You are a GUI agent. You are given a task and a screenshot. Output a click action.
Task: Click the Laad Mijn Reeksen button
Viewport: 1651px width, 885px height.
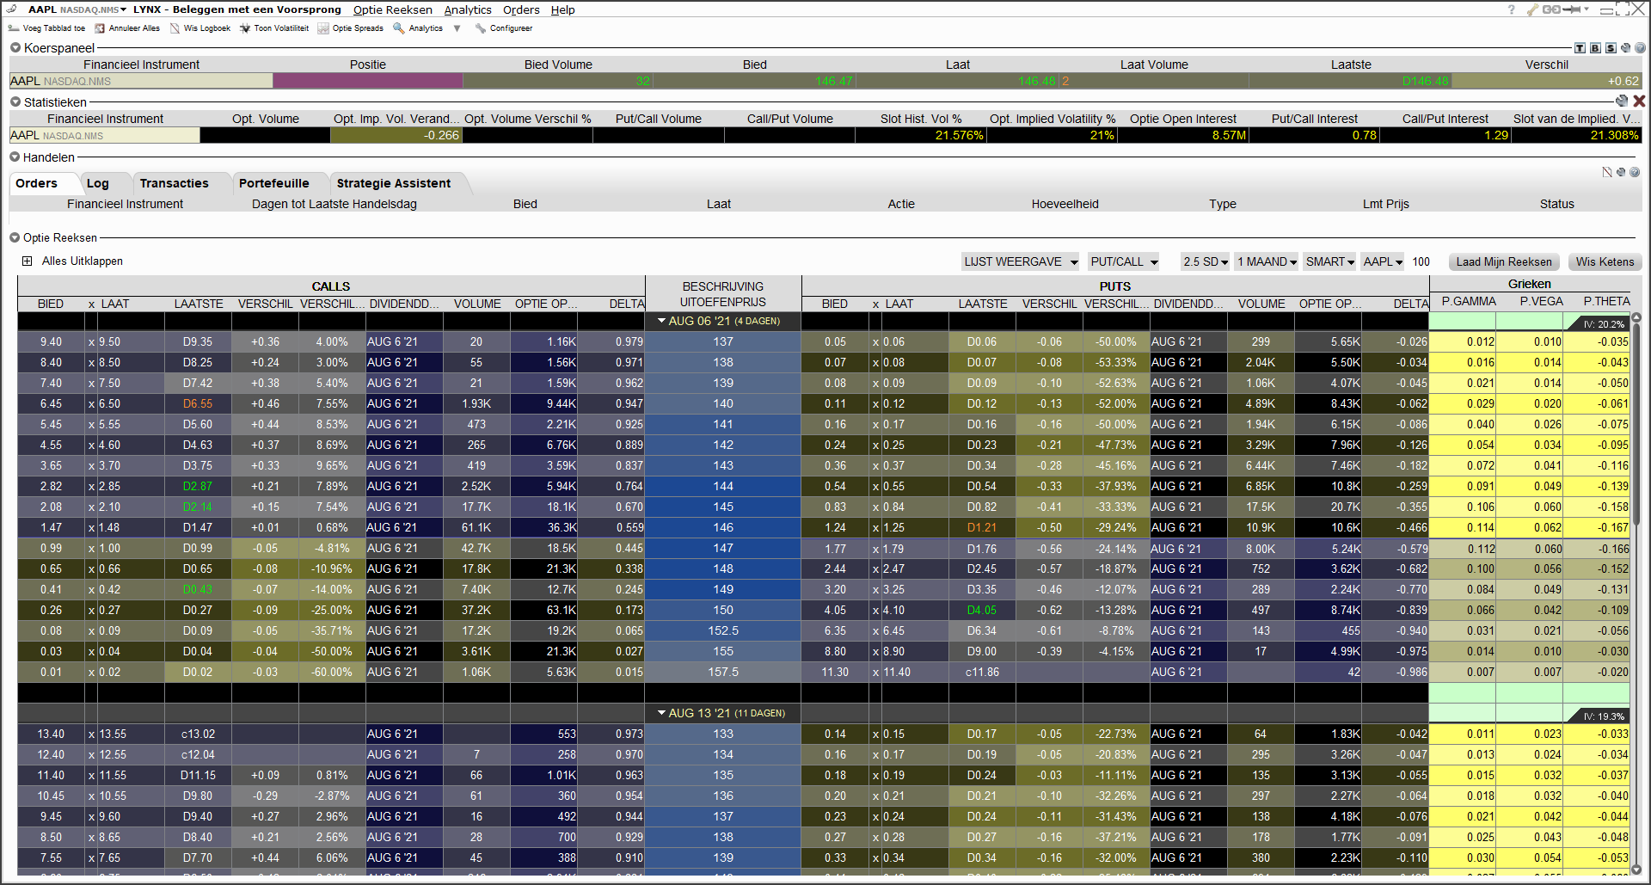[x=1504, y=261]
